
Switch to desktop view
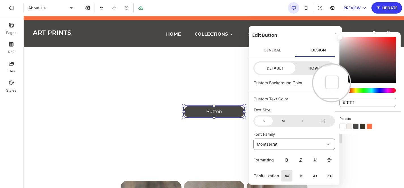click(x=294, y=8)
